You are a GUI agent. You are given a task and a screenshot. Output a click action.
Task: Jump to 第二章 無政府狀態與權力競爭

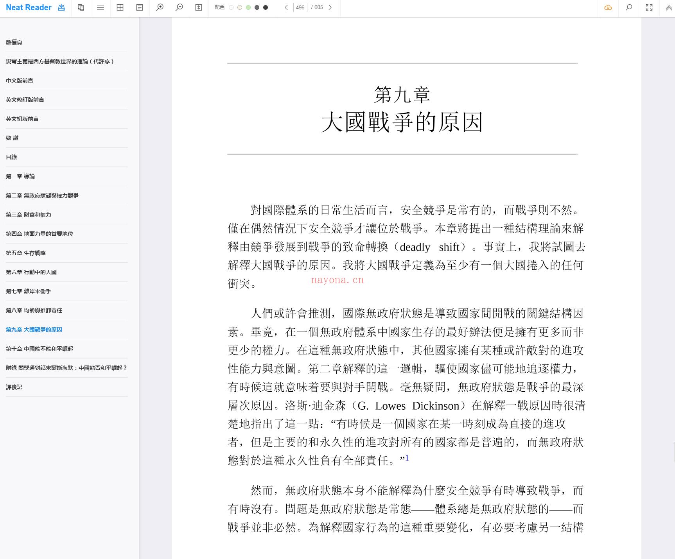(42, 195)
